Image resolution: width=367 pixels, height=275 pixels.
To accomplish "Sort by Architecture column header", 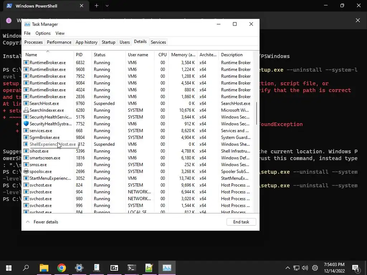I will (x=208, y=55).
